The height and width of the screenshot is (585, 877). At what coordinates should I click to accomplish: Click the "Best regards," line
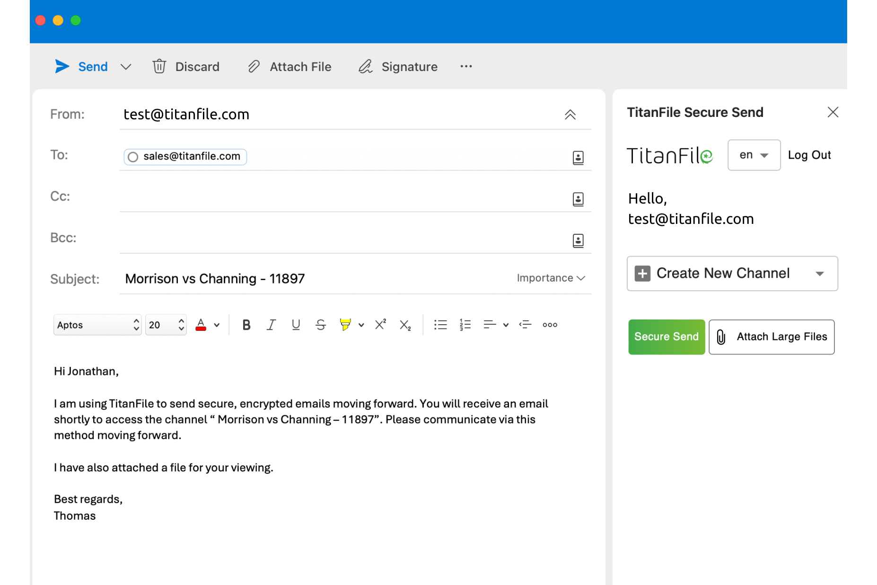coord(88,499)
